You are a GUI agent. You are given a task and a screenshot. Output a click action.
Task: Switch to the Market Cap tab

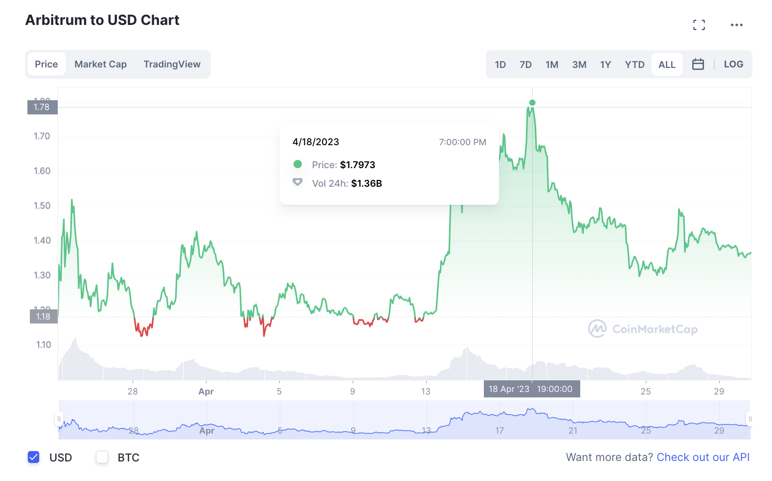(x=100, y=64)
